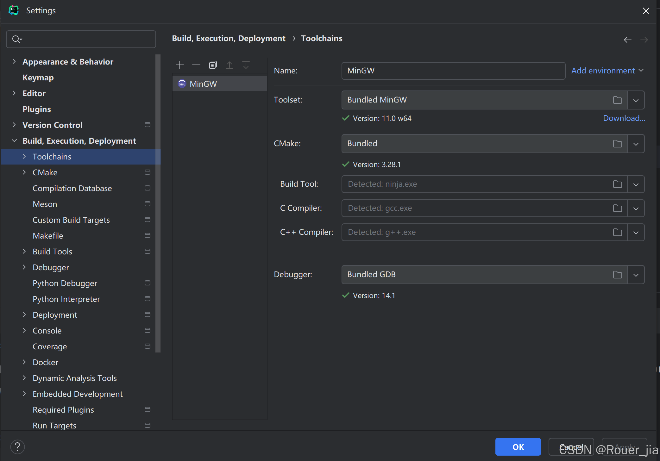Expand the Debugger settings node
660x461 pixels.
(x=24, y=267)
